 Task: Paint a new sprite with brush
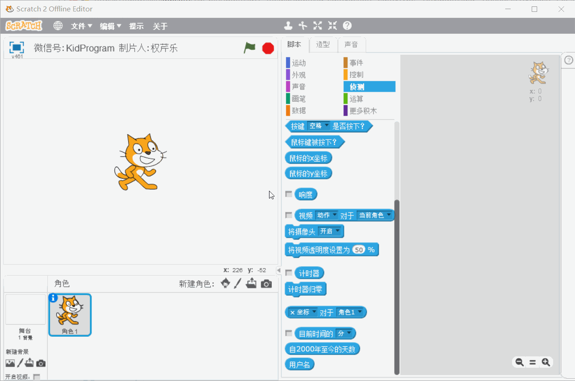tap(238, 284)
